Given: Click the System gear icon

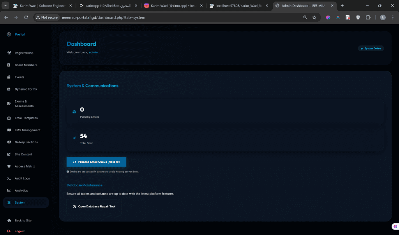Looking at the screenshot, I should click(9, 202).
